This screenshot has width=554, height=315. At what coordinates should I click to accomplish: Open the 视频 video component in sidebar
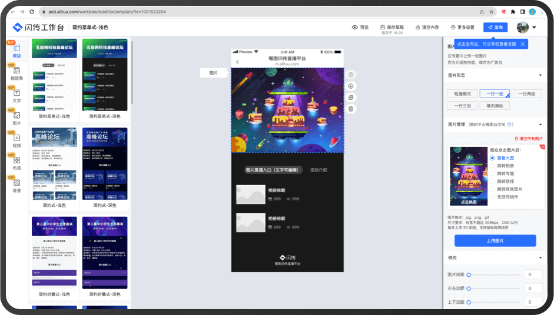pos(16,141)
